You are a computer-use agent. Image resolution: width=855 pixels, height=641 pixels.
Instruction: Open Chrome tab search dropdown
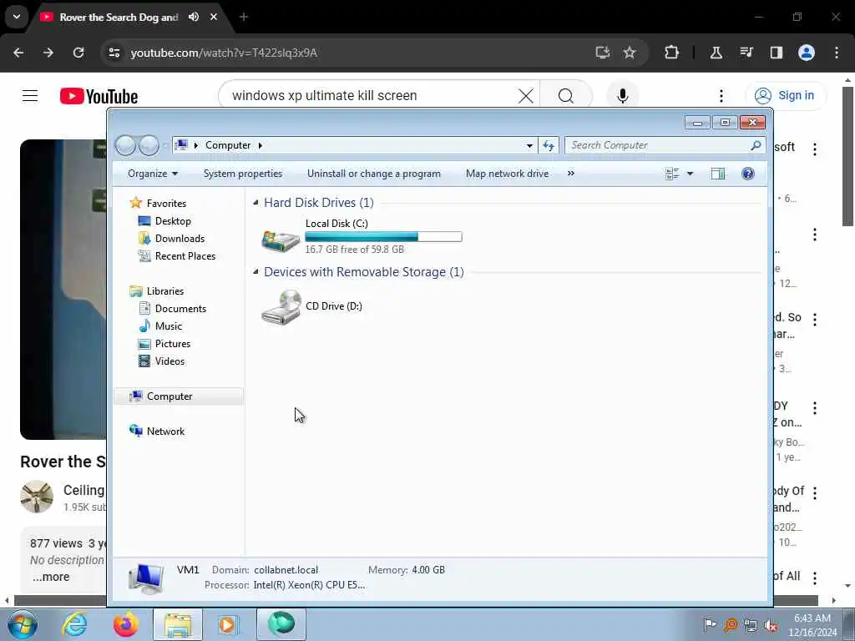[x=17, y=17]
